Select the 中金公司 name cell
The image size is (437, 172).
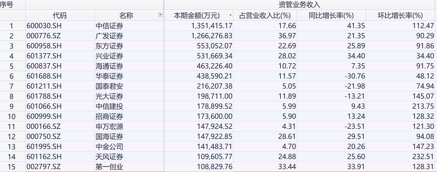[x=129, y=147]
